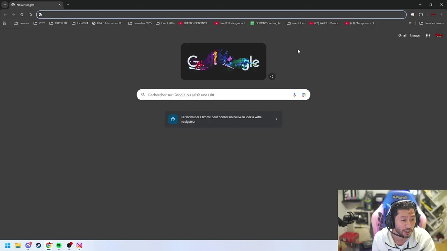Open (23) l'Morphine - O... bookmark
The image size is (447, 251).
360,23
